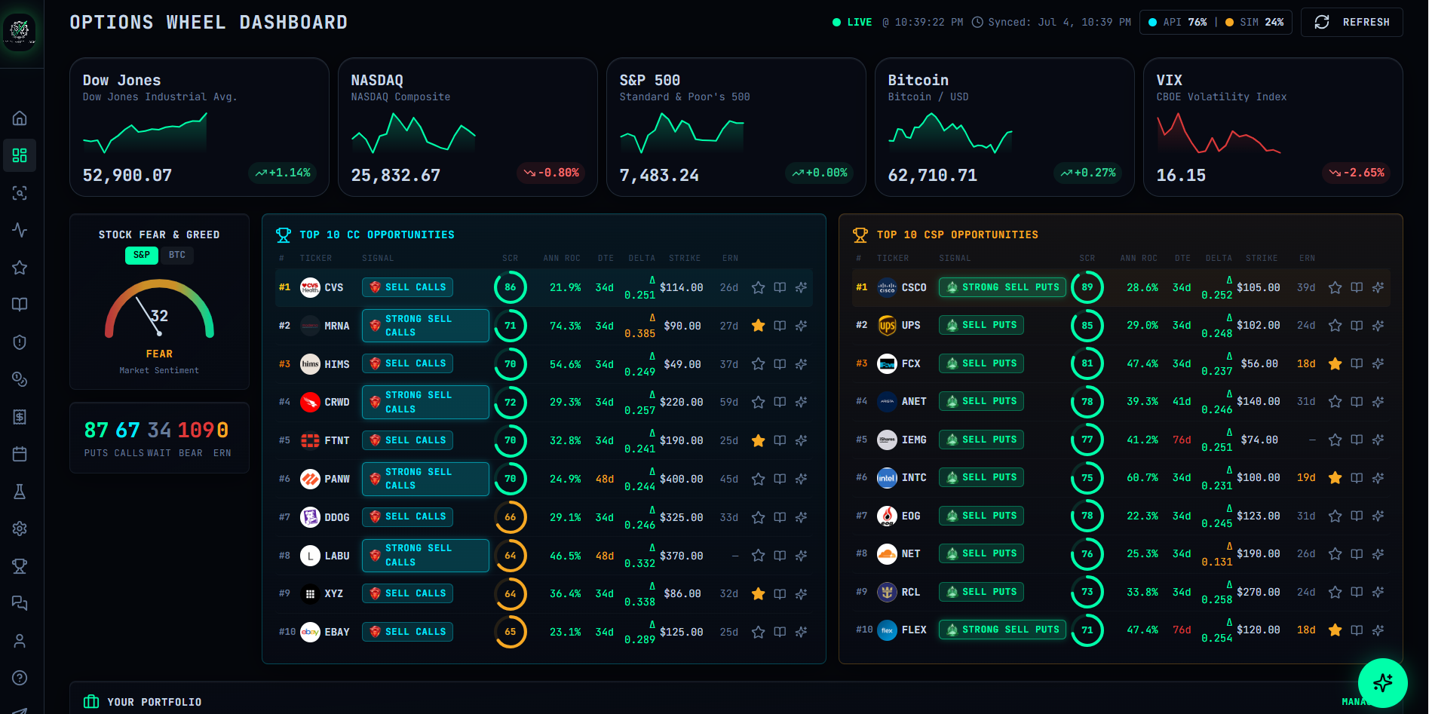Click the API 76% status indicator

tap(1178, 22)
